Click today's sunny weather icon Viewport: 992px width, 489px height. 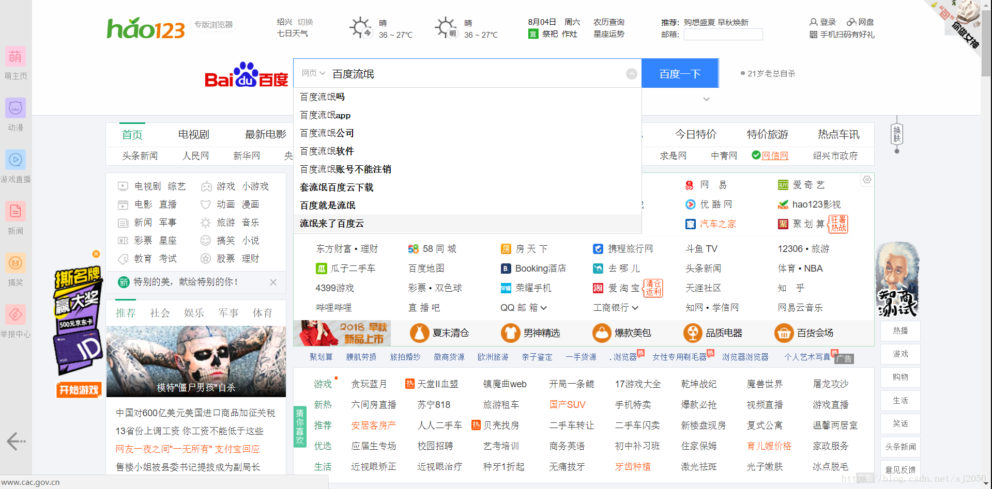click(x=361, y=27)
